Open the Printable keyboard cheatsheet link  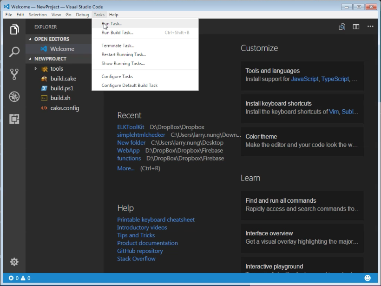156,219
